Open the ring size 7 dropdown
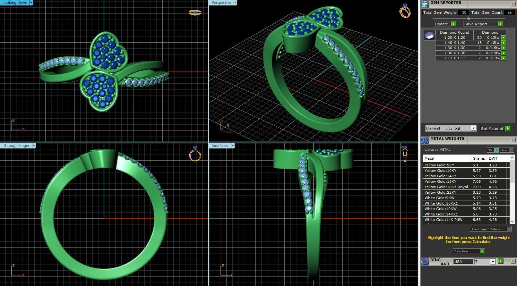Viewport: 517px width, 286px height. 493,262
